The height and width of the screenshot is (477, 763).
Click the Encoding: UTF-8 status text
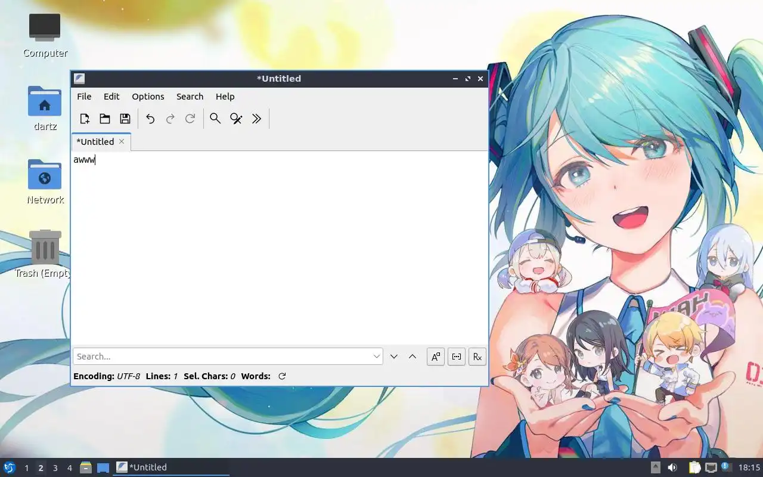(x=107, y=376)
